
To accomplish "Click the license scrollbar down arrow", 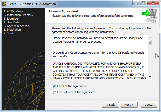I will 150,77.
